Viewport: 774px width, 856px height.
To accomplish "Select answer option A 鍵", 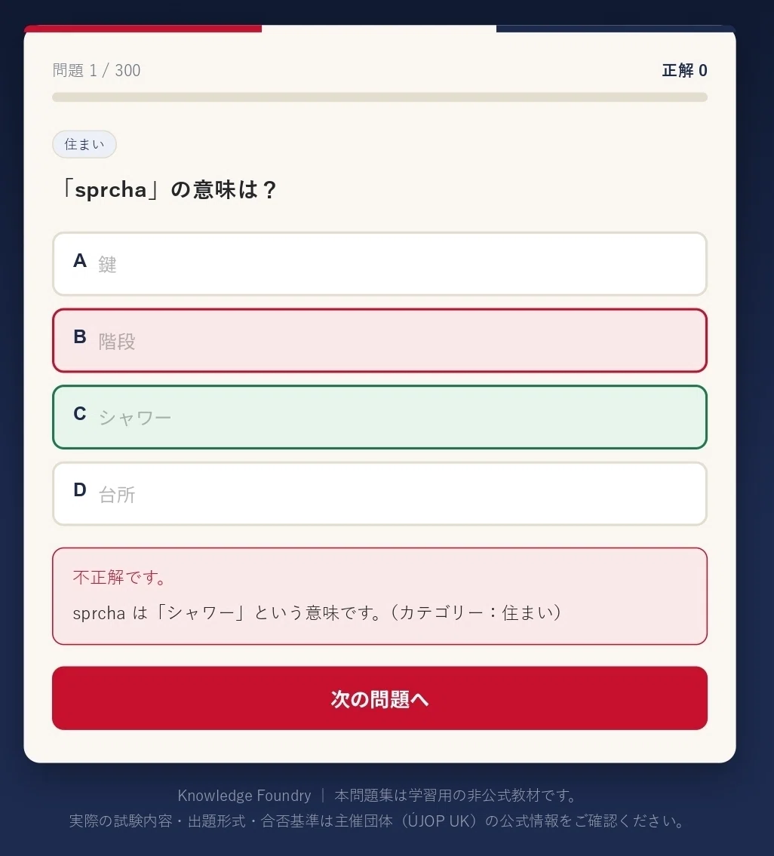I will pos(379,264).
